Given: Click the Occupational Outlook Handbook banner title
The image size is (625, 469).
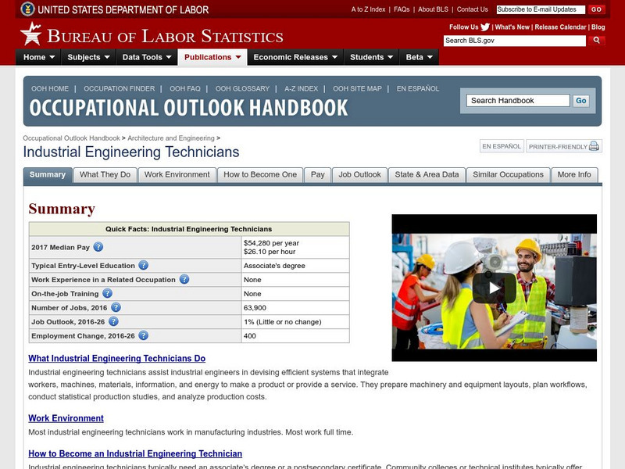Looking at the screenshot, I should click(188, 108).
